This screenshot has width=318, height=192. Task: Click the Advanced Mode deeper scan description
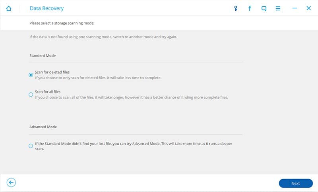pyautogui.click(x=133, y=146)
